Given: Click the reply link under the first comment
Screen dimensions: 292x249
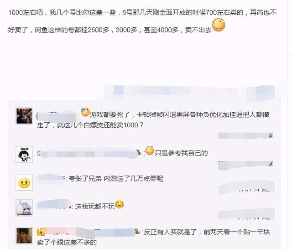Looking at the screenshot, I should [271, 136].
